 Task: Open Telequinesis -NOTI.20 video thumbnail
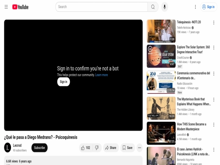click(x=161, y=31)
